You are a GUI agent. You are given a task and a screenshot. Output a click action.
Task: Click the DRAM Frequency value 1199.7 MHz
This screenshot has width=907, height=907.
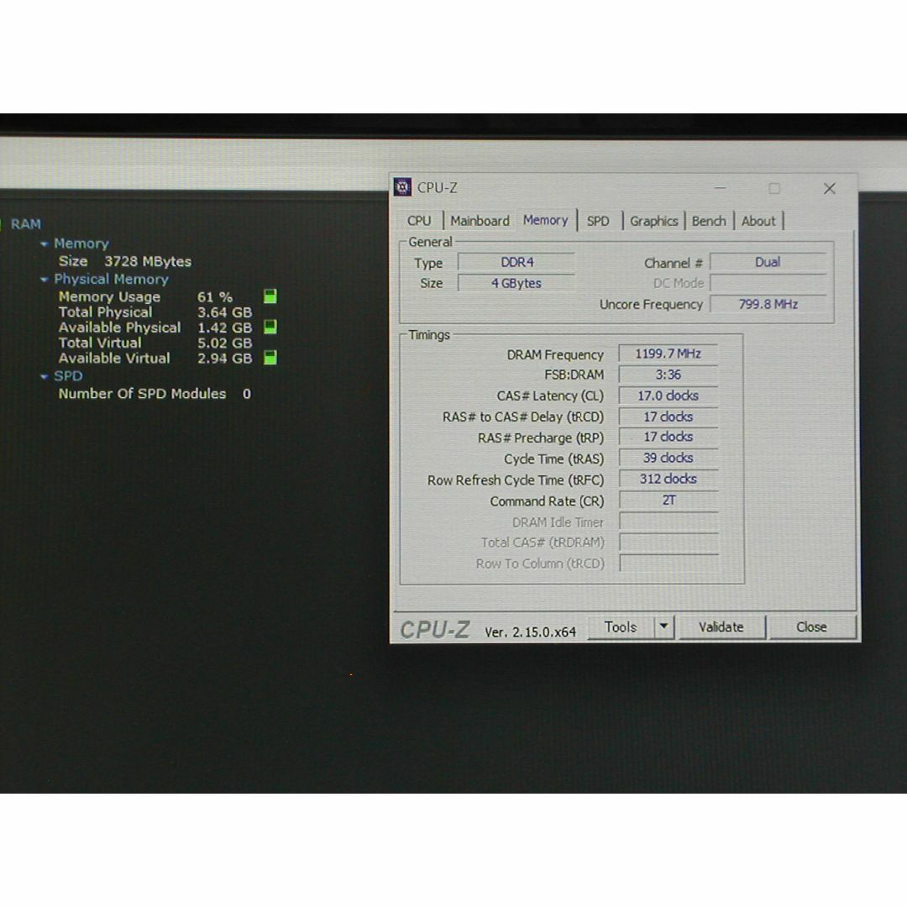coord(668,354)
